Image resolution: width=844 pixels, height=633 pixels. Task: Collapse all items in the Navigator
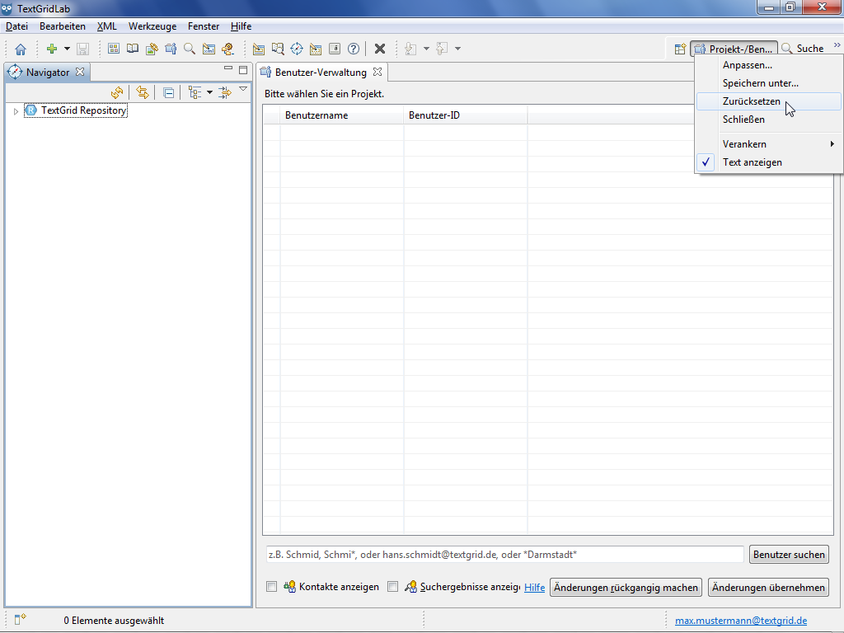[168, 93]
